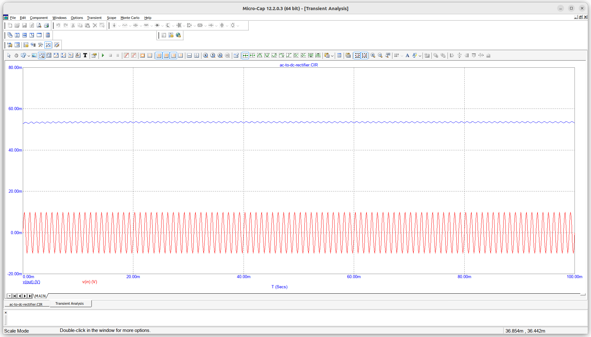Toggle the auto scale visible region button
Screen dimensions: 591x337
(364, 55)
